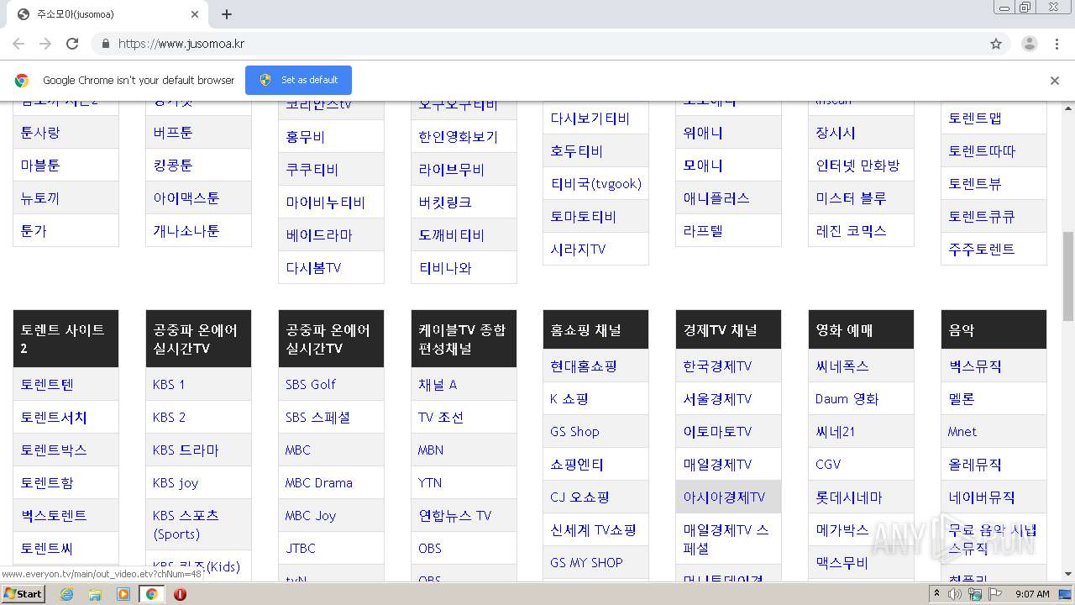Open the 9:07 AM system clock
Image resolution: width=1075 pixels, height=605 pixels.
click(1032, 594)
